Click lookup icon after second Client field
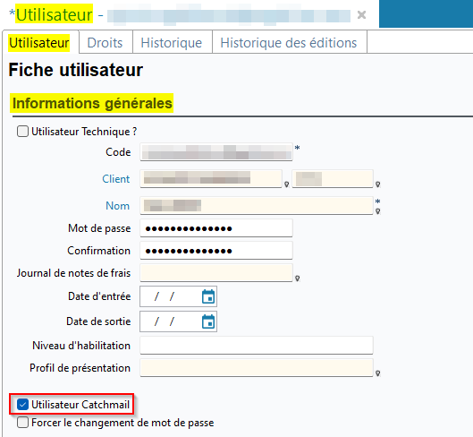473x437 pixels. (x=377, y=184)
